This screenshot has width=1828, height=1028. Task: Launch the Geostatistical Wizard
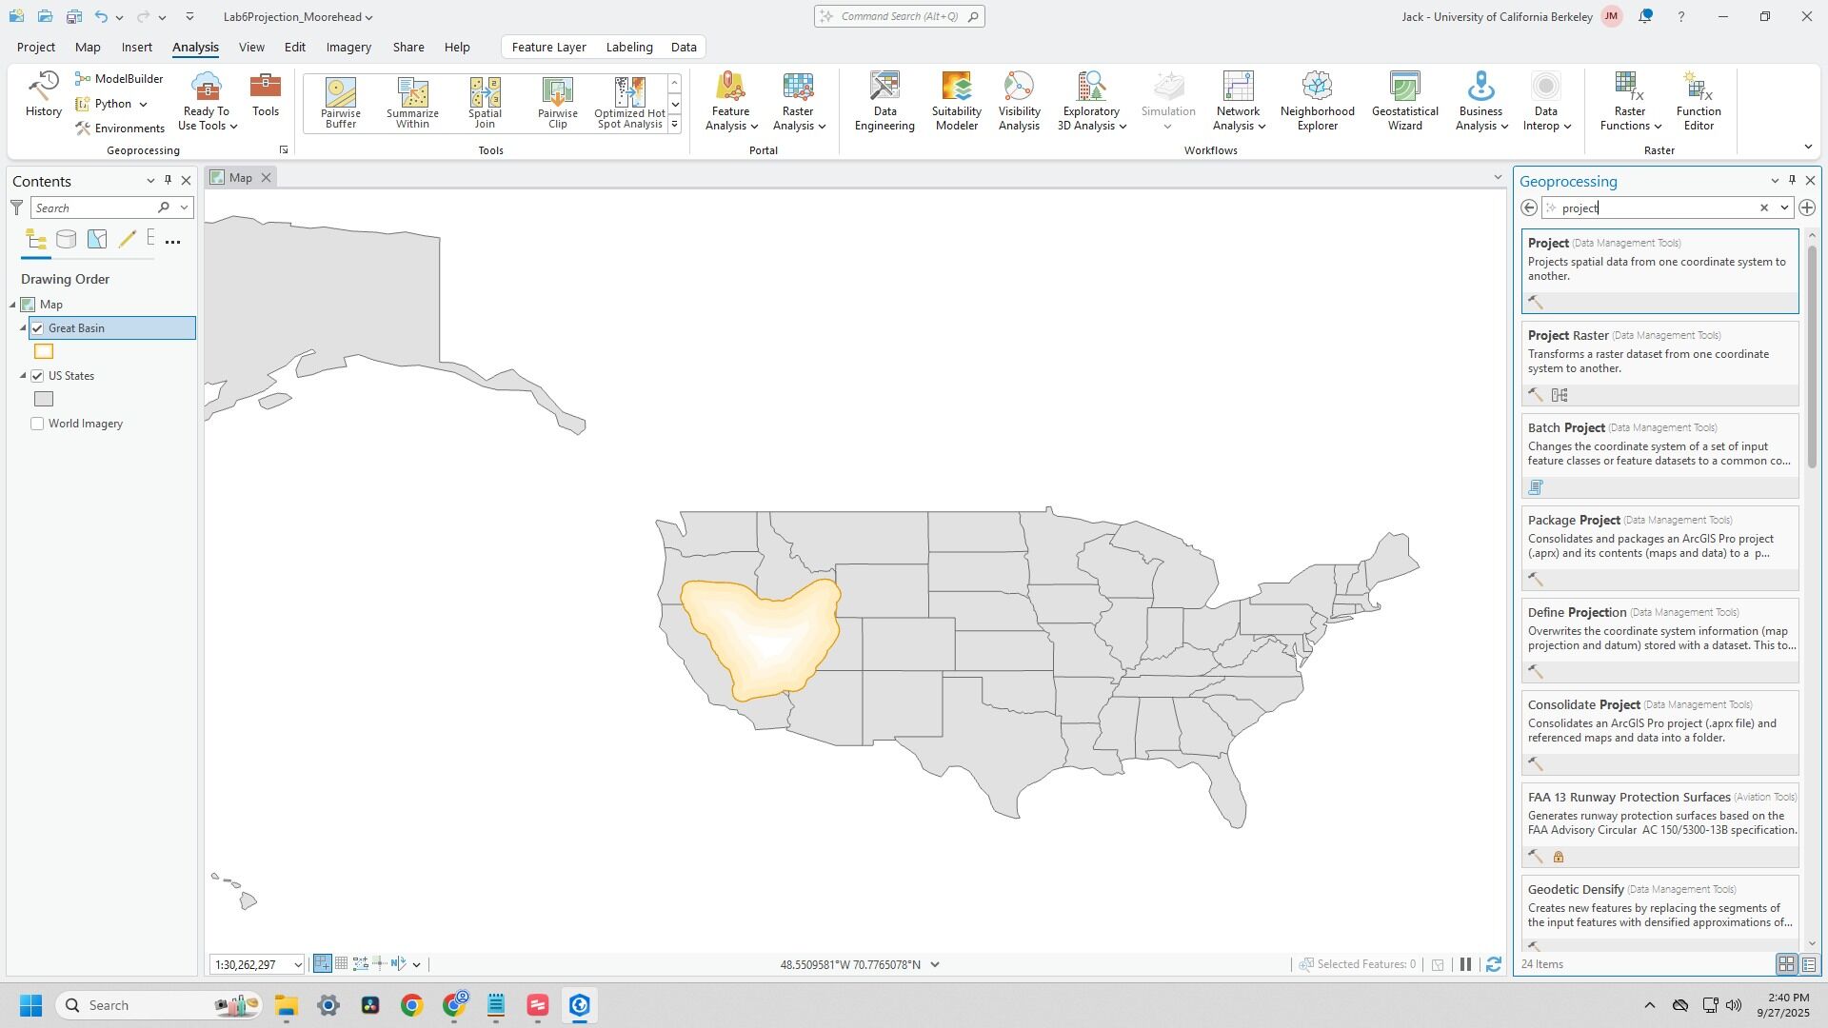coord(1404,101)
